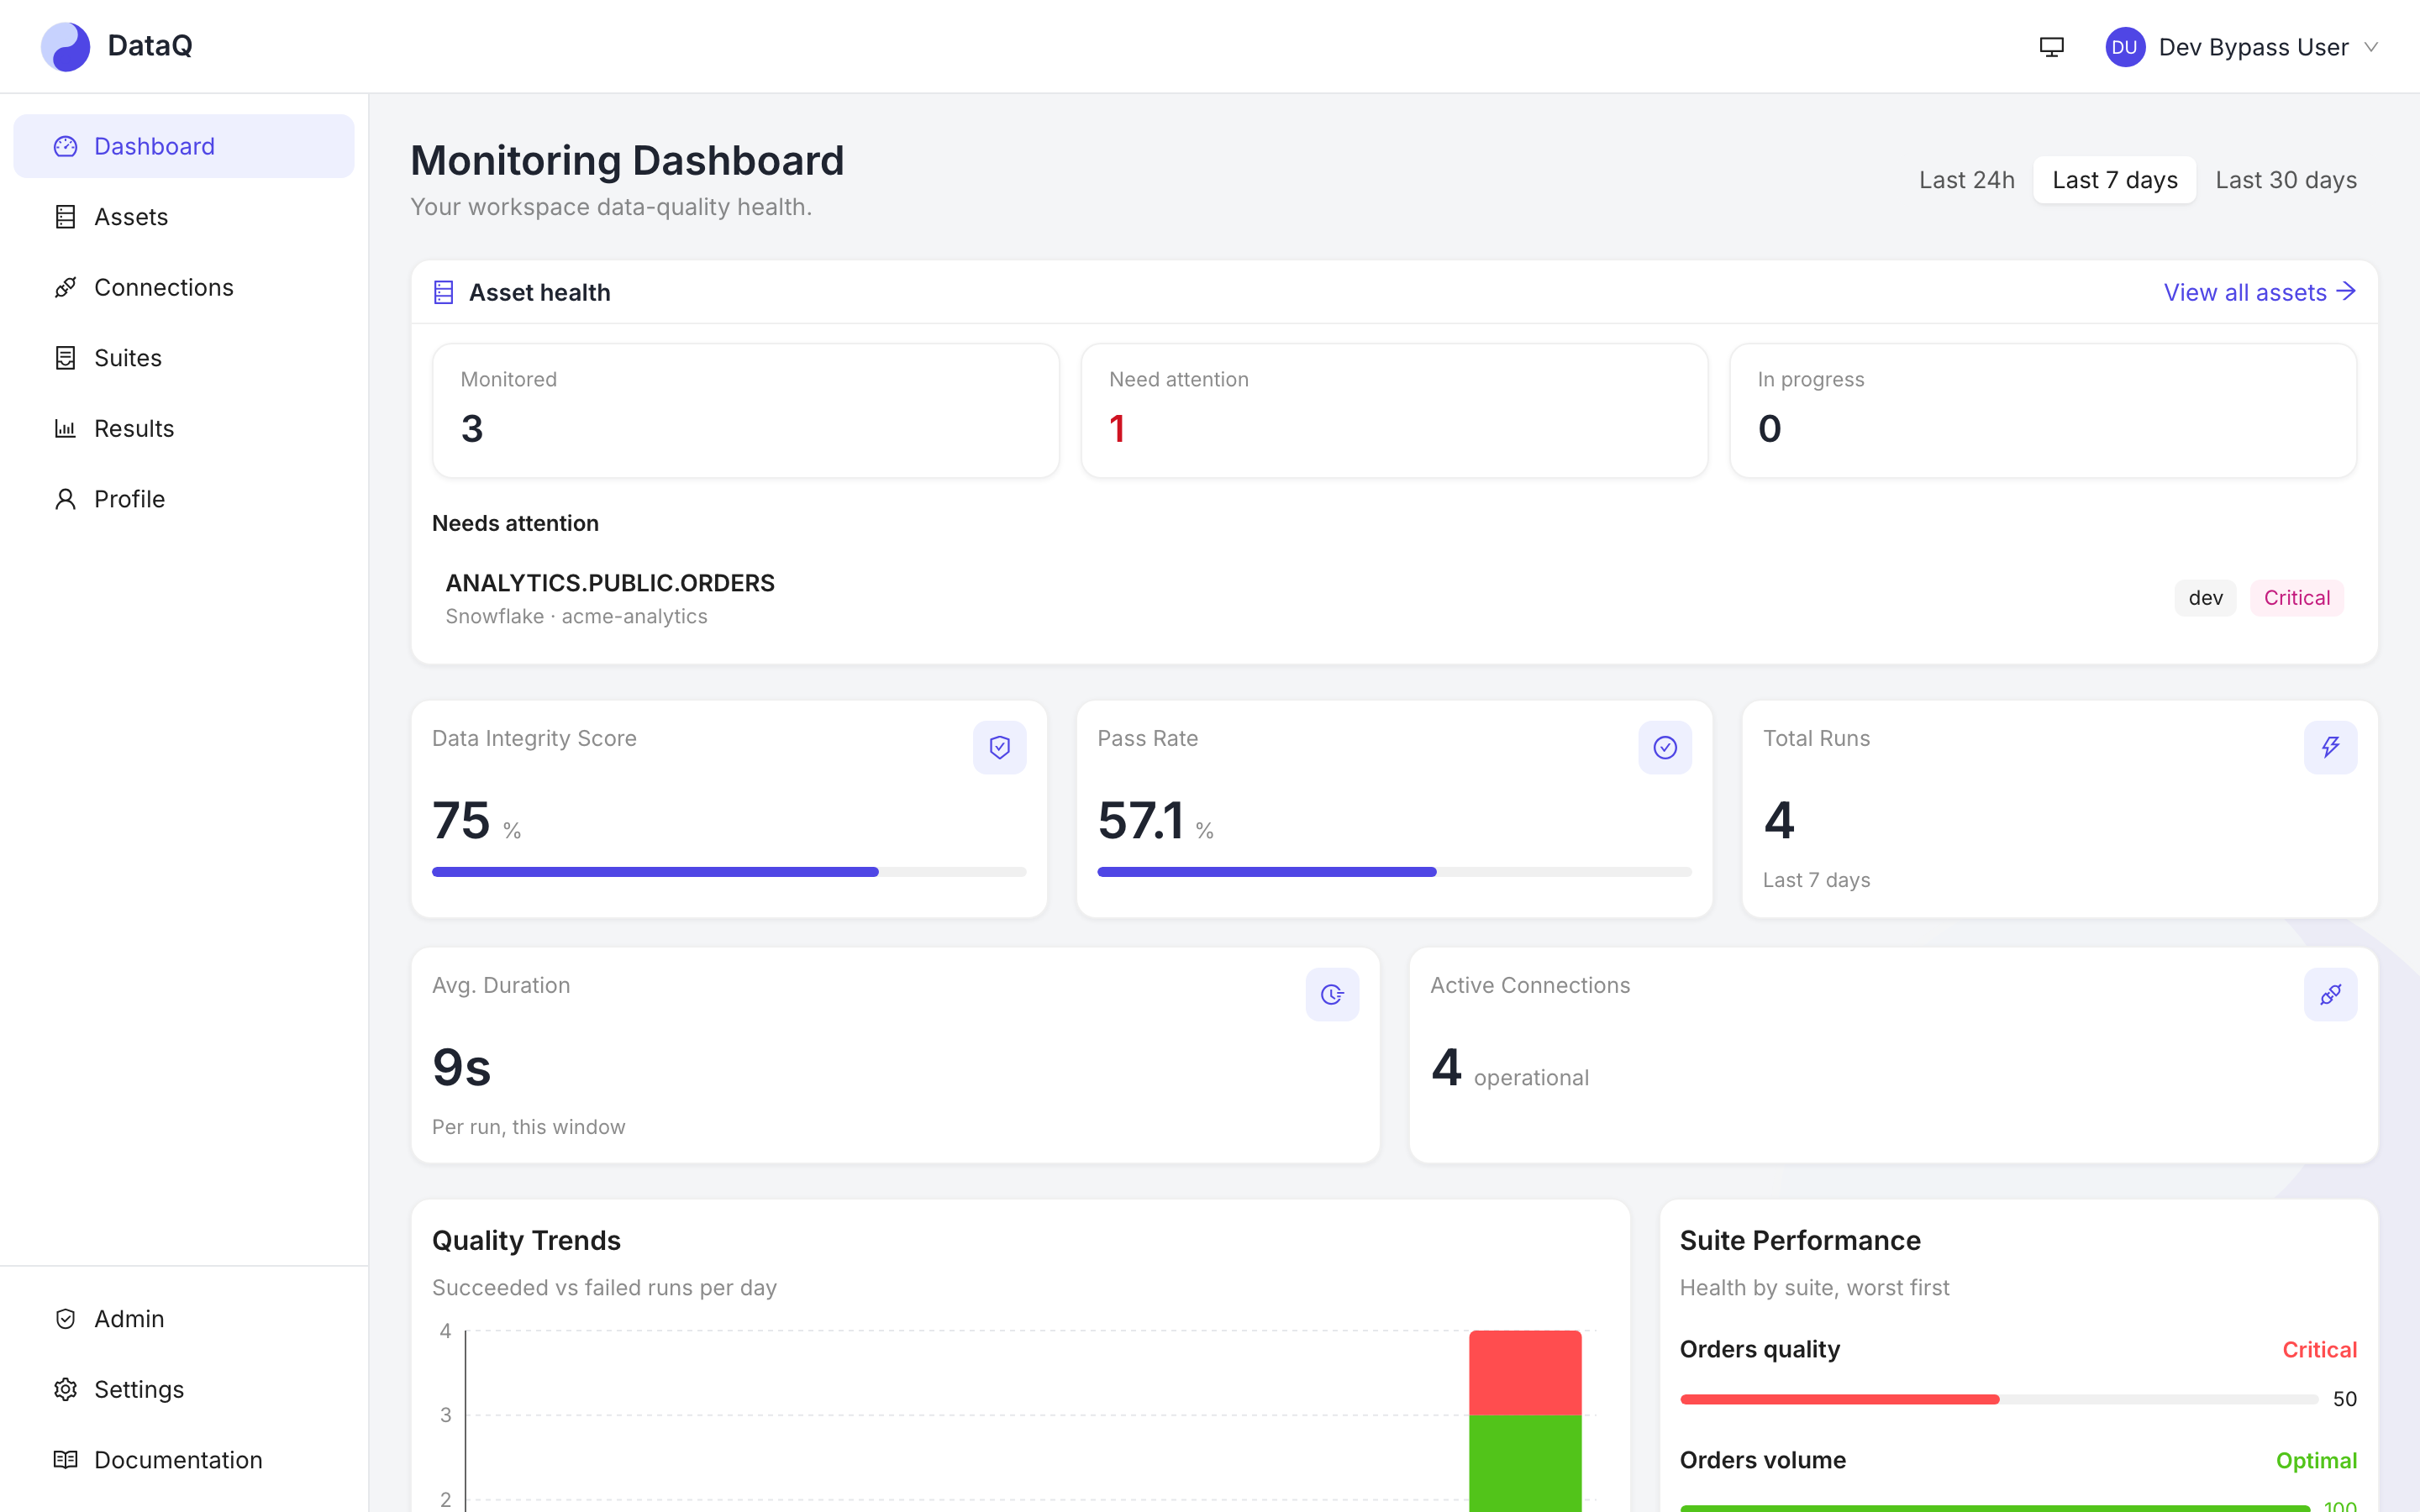This screenshot has height=1512, width=2420.
Task: Click the 4 operational connections value
Action: click(x=1509, y=1069)
